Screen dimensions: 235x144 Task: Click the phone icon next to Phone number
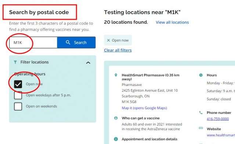click(201, 112)
